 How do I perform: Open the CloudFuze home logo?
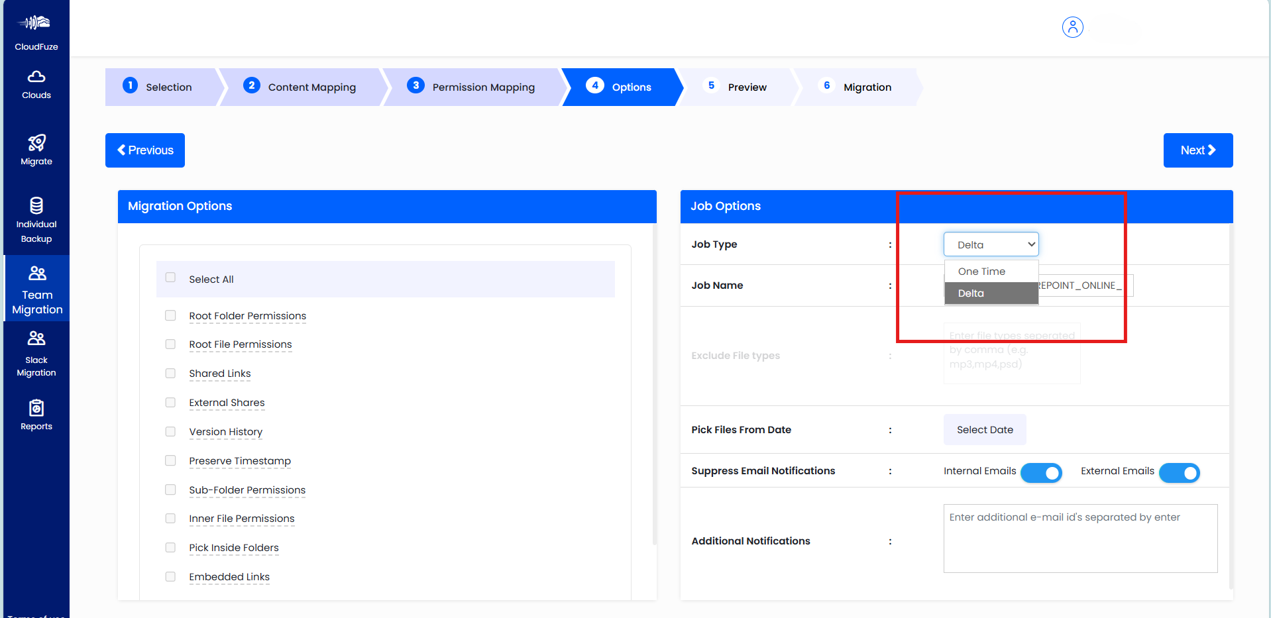36,28
